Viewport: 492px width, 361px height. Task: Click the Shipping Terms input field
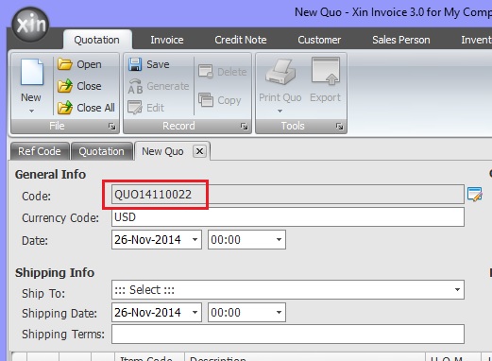(288, 334)
